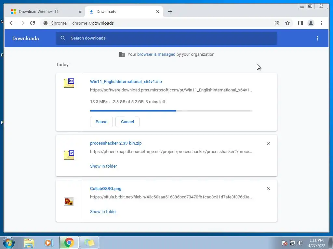Click the network tray icon
Screen dimensions: 333x249
point(292,243)
